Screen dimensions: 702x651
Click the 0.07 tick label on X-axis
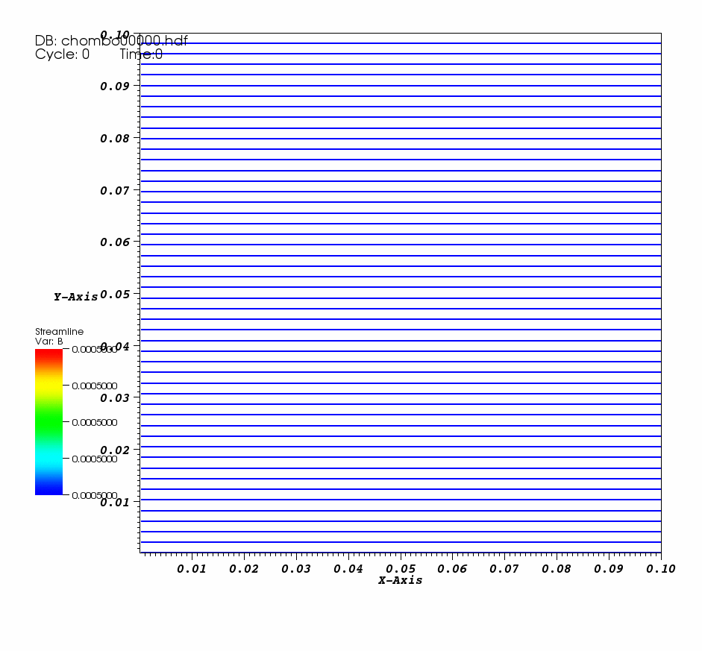click(504, 569)
